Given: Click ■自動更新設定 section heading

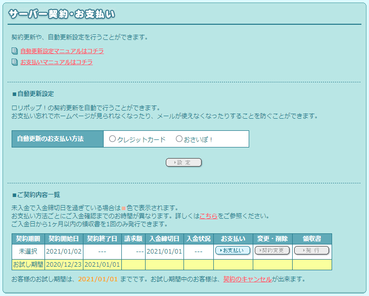Looking at the screenshot, I should click(x=33, y=94).
